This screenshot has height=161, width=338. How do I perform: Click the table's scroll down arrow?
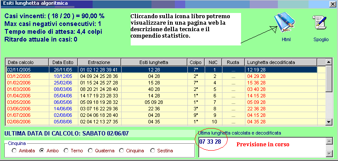329,122
